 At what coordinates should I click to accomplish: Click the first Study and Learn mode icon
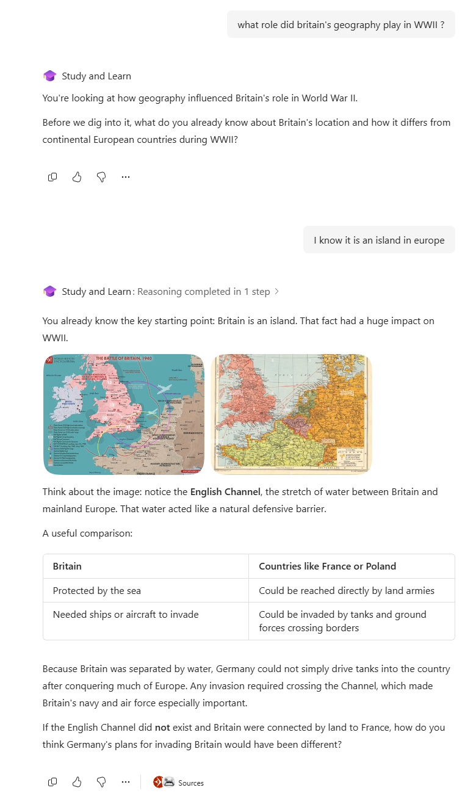pos(49,76)
